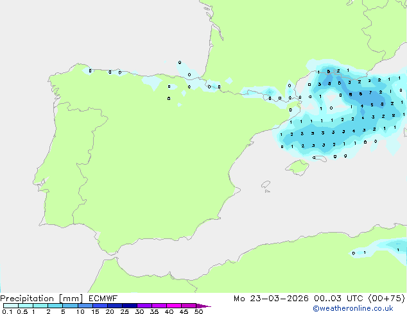Image resolution: width=407 pixels, height=314 pixels.
Task: Select the 25–30 mm navy legend swatch
Action: coord(130,306)
